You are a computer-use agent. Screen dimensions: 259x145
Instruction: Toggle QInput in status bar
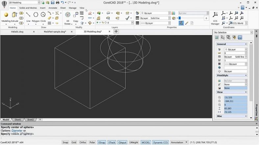122,142
